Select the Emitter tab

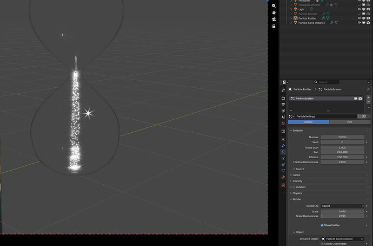(309, 122)
